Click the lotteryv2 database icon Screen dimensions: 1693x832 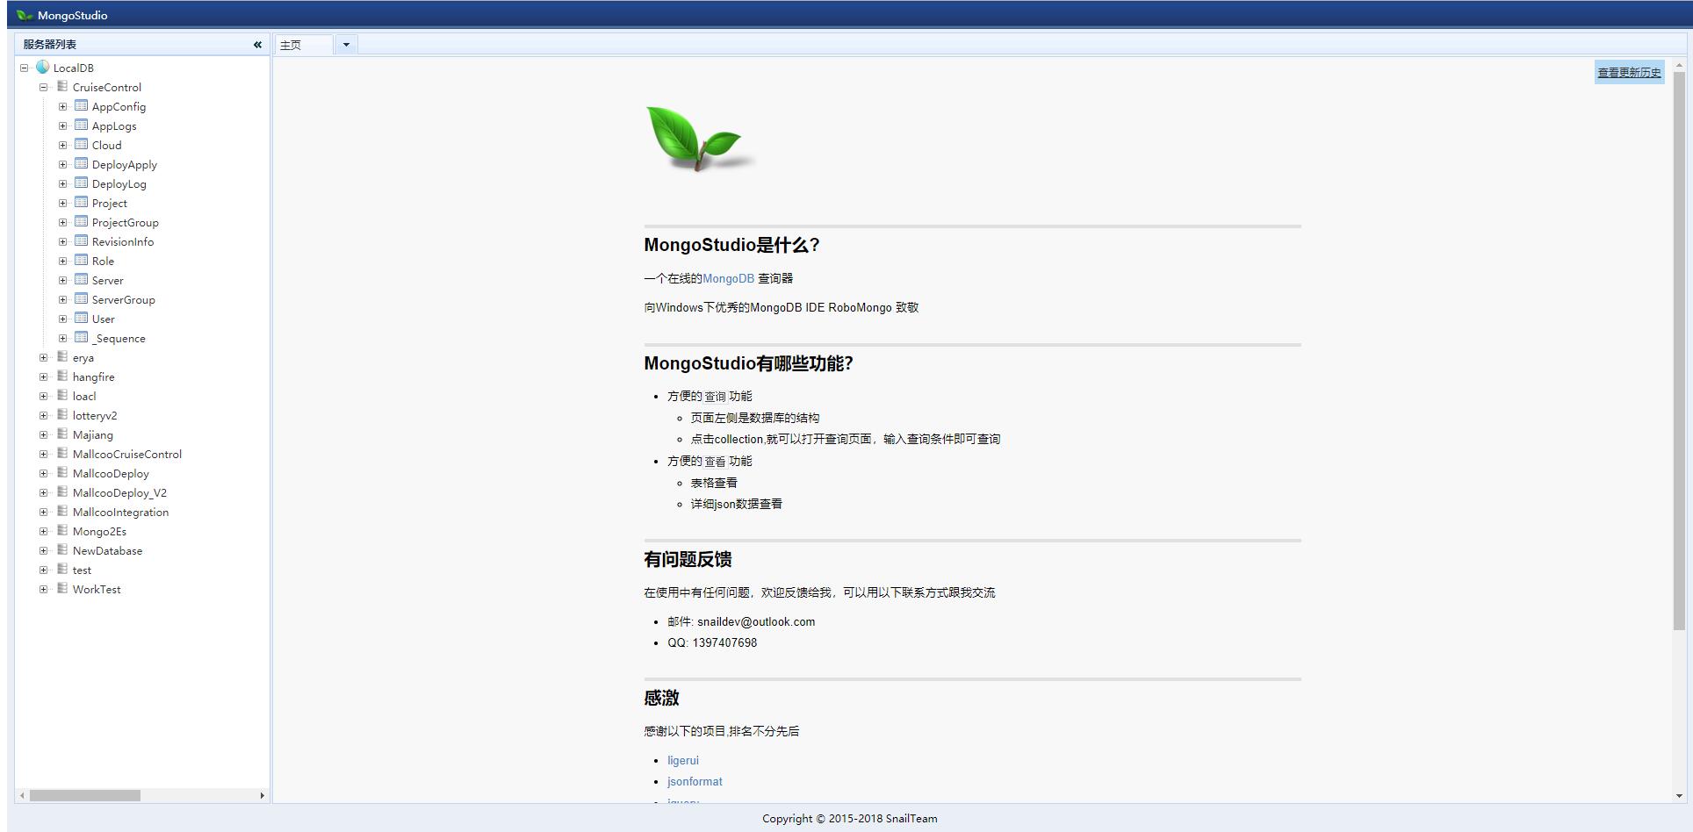click(x=62, y=414)
